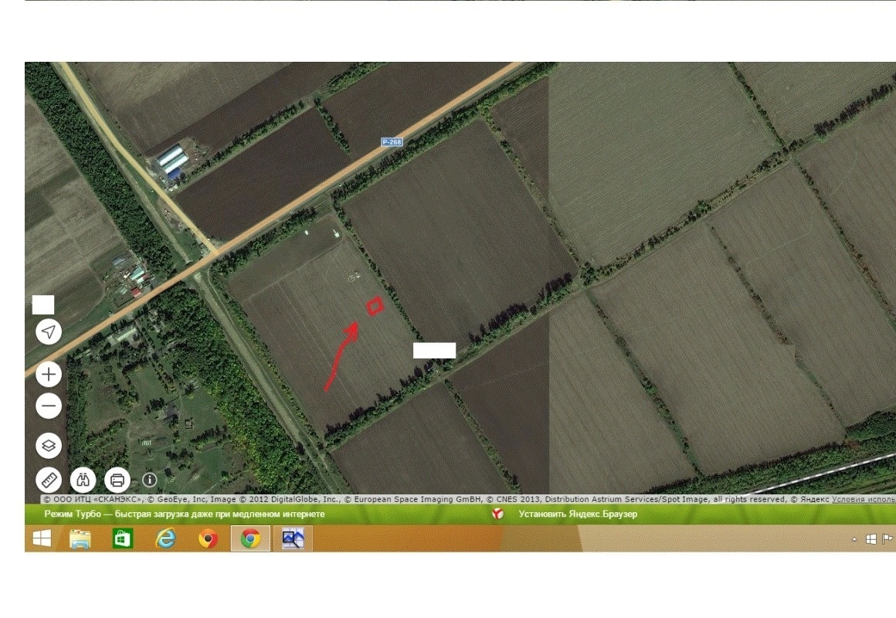The height and width of the screenshot is (618, 896).
Task: Click the Режим Турбо banner text
Action: 184,514
